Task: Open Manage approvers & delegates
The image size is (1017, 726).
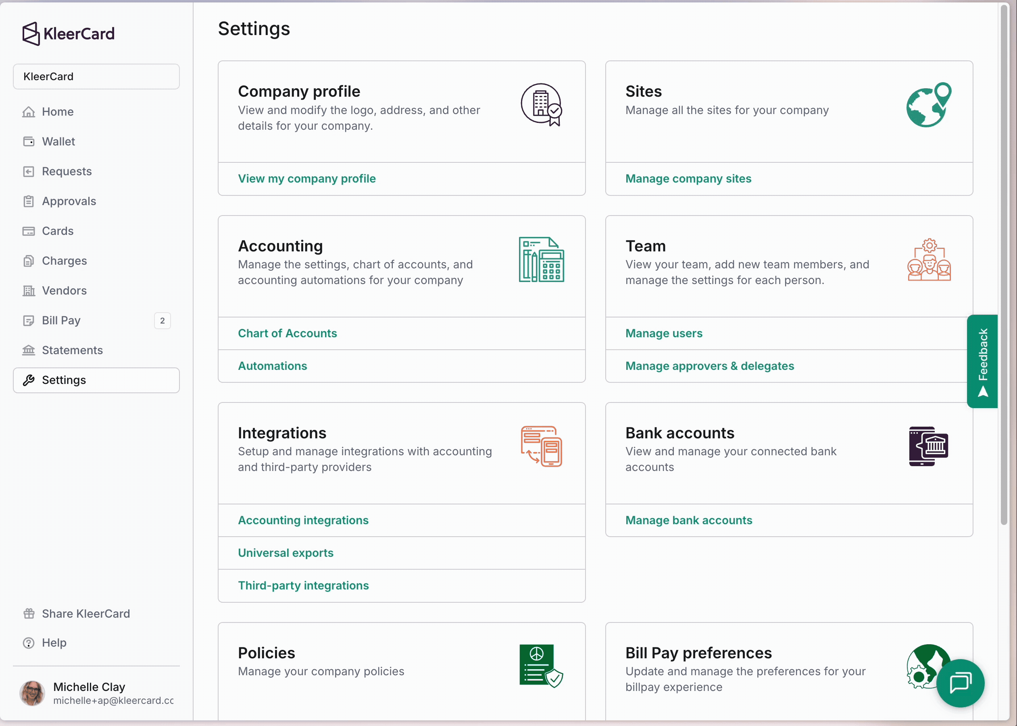Action: [710, 366]
